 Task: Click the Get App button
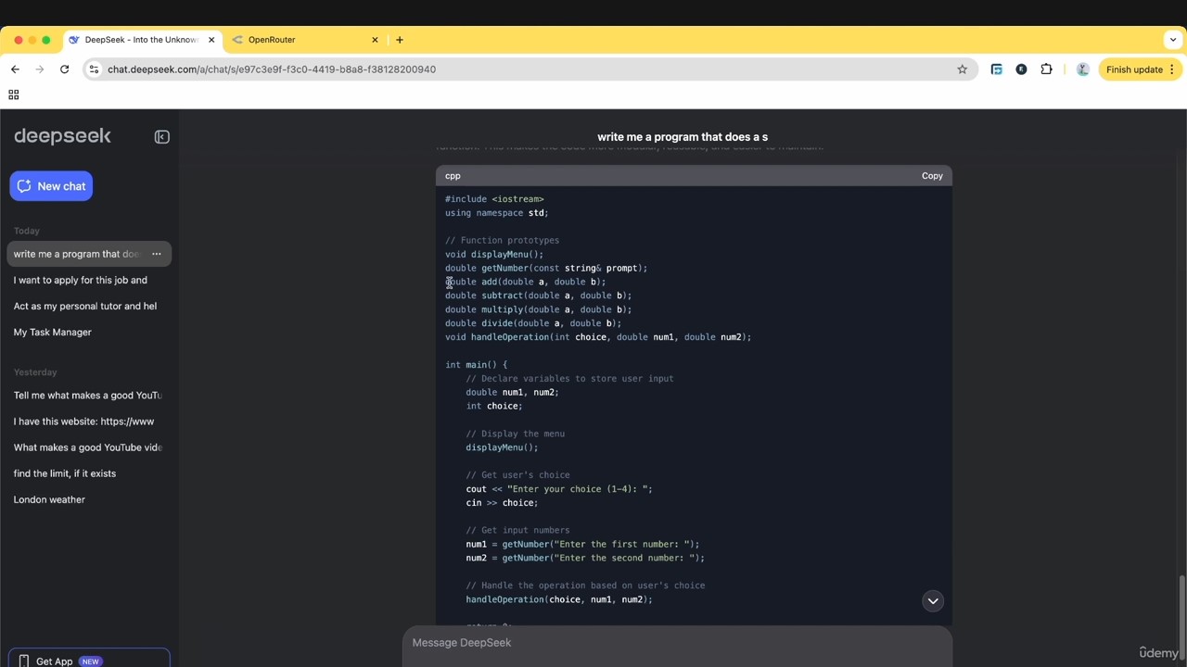pyautogui.click(x=89, y=660)
